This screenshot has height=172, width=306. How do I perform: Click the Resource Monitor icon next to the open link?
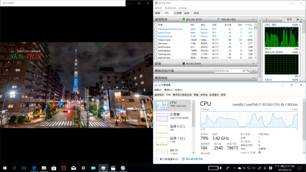coord(184,159)
